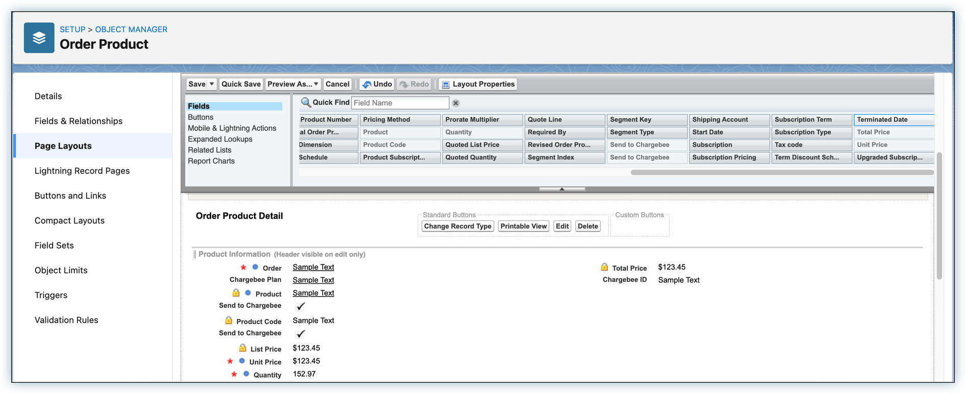Image resolution: width=966 pixels, height=394 pixels.
Task: Toggle the Send to Chargebee checkbox under Product row
Action: [x=300, y=306]
